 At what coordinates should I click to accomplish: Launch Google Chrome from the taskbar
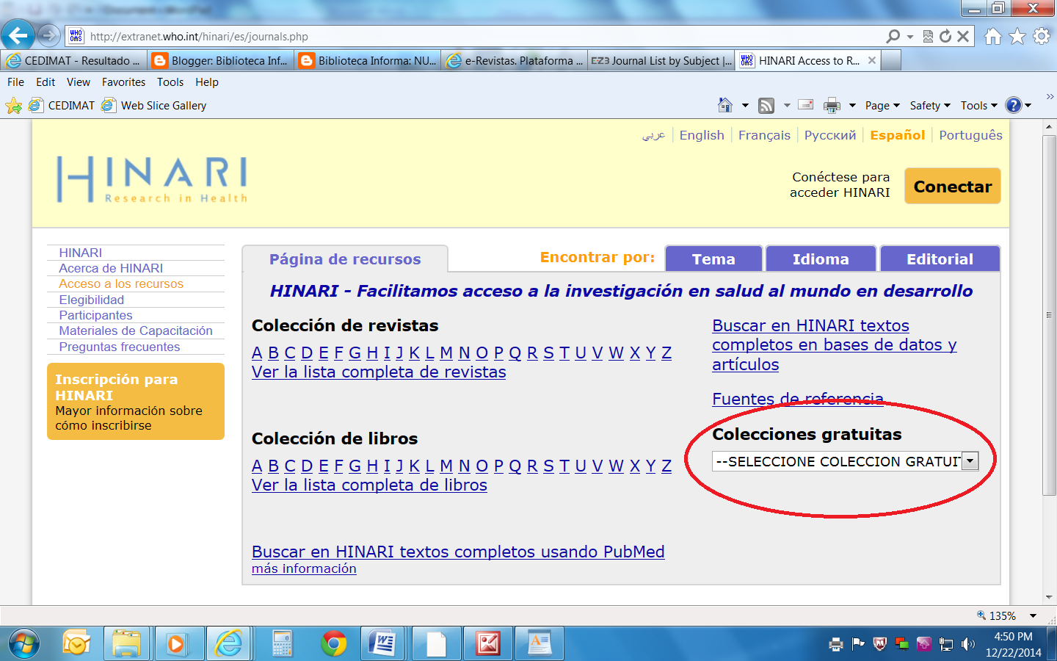click(x=334, y=644)
